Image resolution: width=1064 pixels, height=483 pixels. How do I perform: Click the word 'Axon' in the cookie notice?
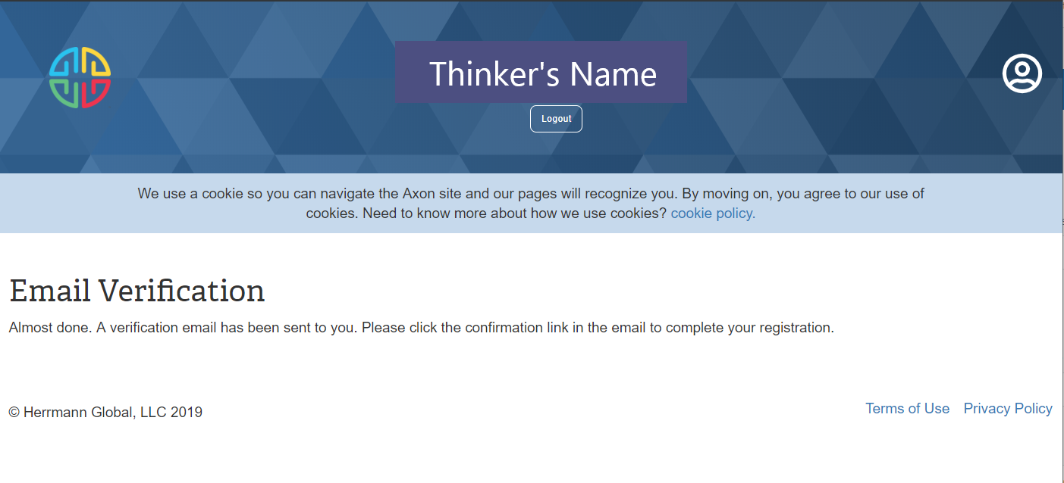coord(418,194)
